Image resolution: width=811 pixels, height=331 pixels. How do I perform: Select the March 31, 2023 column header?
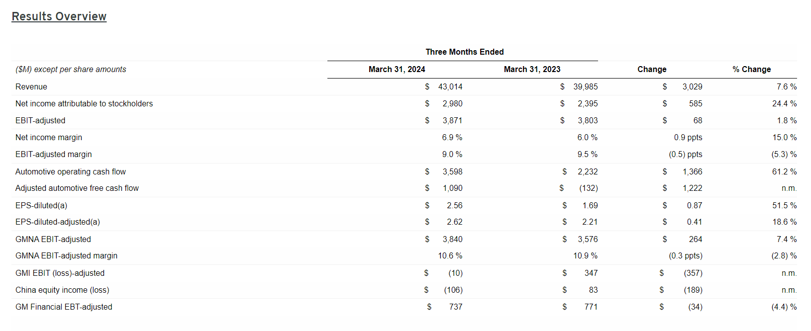click(532, 70)
